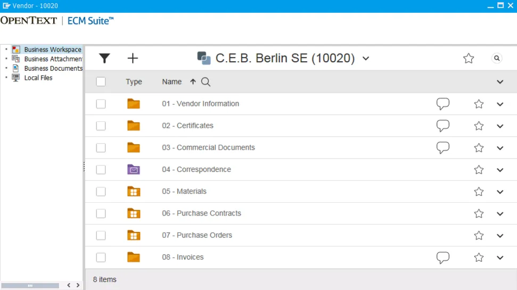Tick the select-all checkbox in header

click(101, 82)
